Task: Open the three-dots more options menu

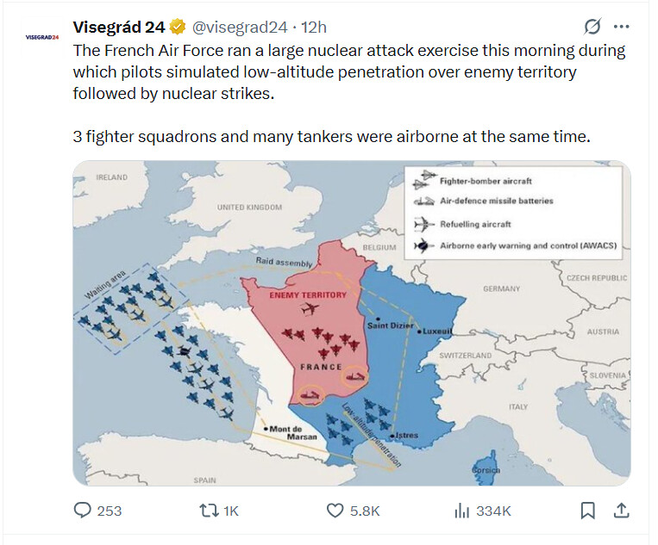Action: click(x=621, y=27)
